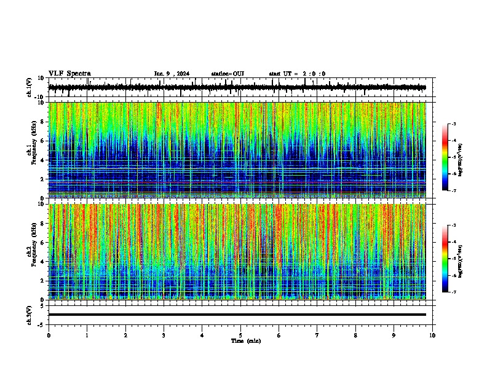Click time axis tick label "2"

125,335
